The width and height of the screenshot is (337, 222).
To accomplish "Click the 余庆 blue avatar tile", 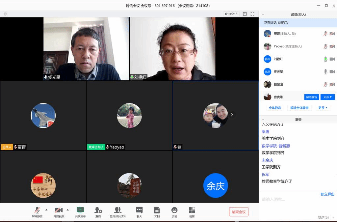I will coord(216,185).
